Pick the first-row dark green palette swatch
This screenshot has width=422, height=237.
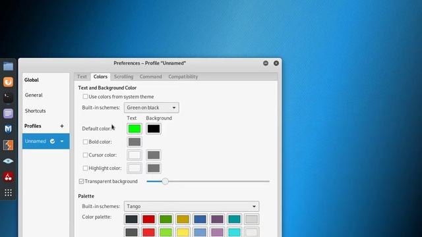click(166, 219)
